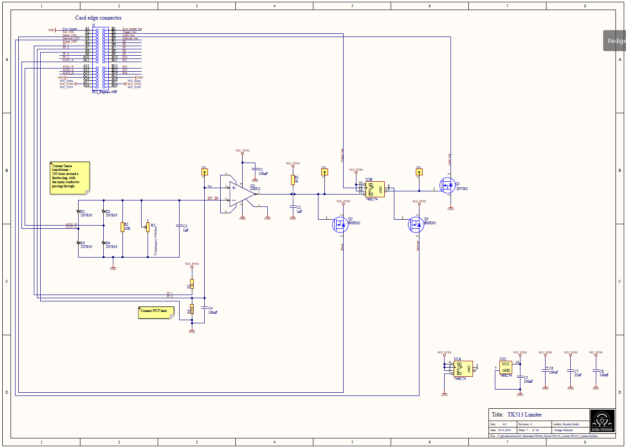The width and height of the screenshot is (626, 448).
Task: Click the Omega Verksted logo
Action: tap(602, 421)
